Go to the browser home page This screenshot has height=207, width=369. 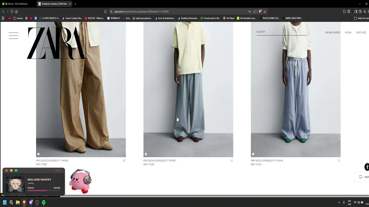point(16,11)
